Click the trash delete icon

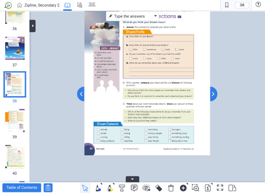tap(171, 188)
